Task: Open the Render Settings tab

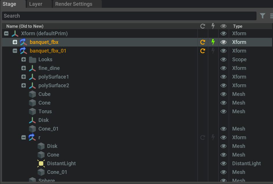Action: (x=74, y=4)
